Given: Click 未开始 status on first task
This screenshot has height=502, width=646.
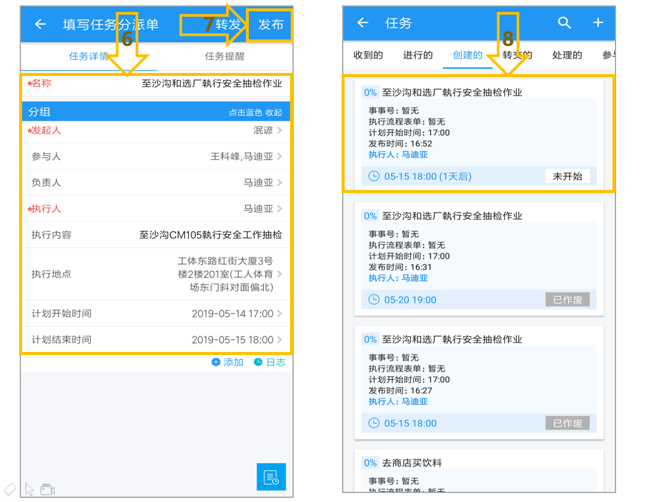Looking at the screenshot, I should [567, 176].
